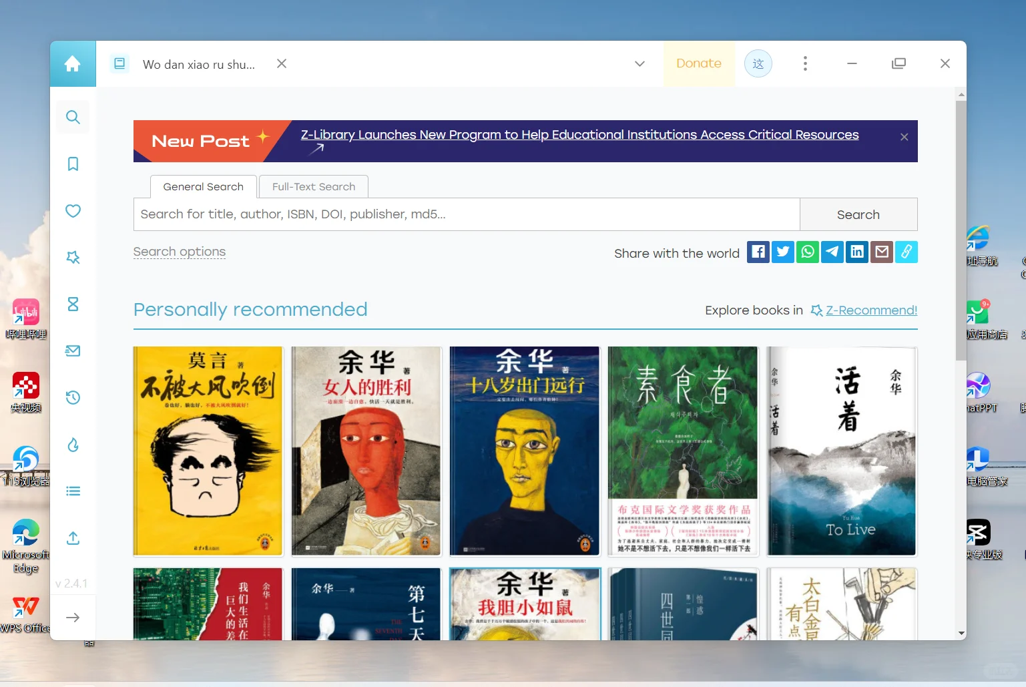Open the 央视频 desktop icon
This screenshot has height=687, width=1026.
point(25,393)
